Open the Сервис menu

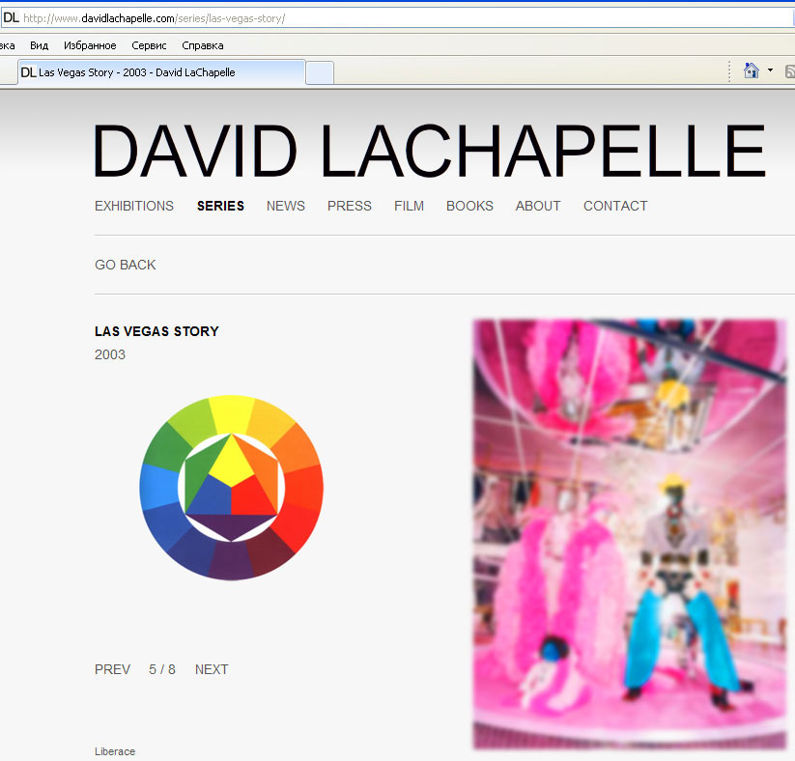[x=149, y=45]
